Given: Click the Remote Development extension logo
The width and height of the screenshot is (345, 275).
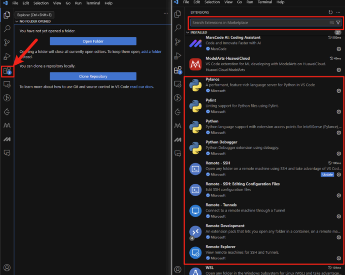Looking at the screenshot, I should click(x=195, y=232).
